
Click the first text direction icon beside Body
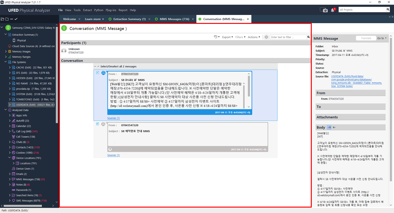(x=329, y=127)
